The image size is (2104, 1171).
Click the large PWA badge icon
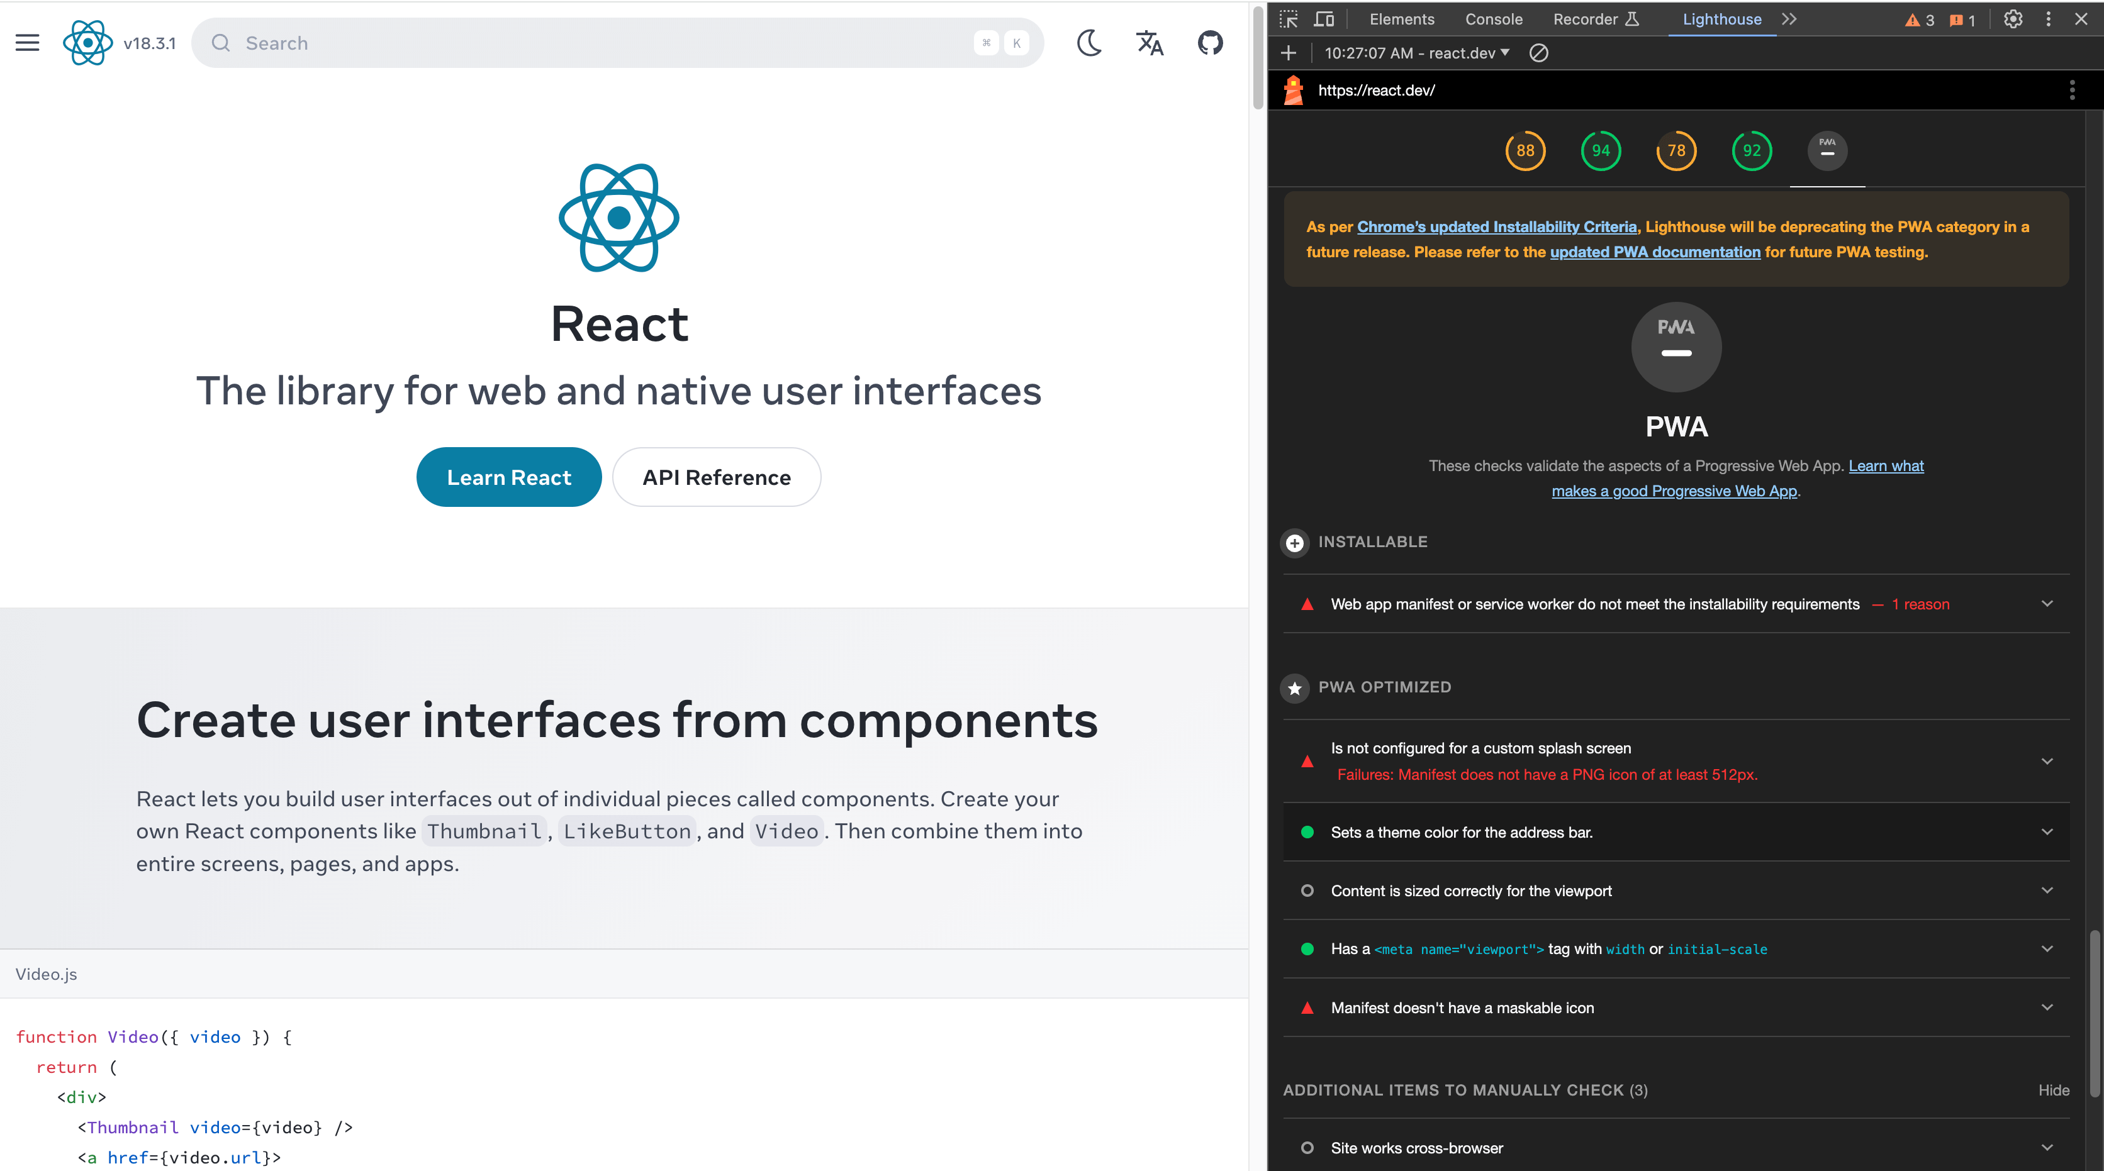1677,347
